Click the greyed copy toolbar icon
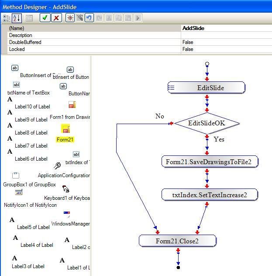This screenshot has height=276, width=272. click(x=118, y=18)
